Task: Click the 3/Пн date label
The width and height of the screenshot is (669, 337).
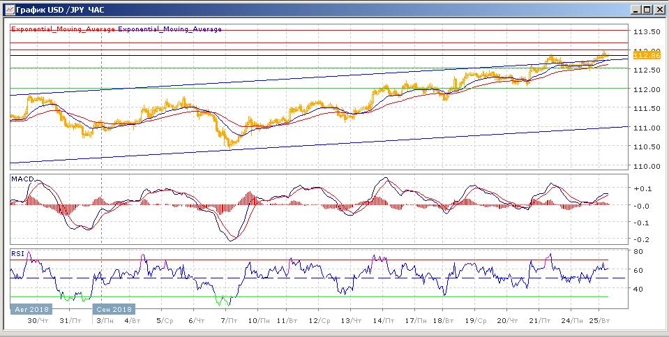Action: pos(104,320)
